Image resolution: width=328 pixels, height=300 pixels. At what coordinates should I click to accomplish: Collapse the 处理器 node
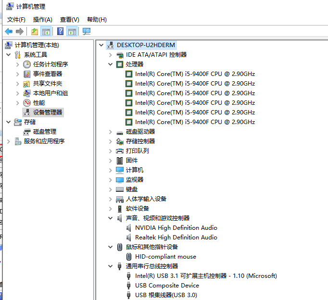[111, 64]
